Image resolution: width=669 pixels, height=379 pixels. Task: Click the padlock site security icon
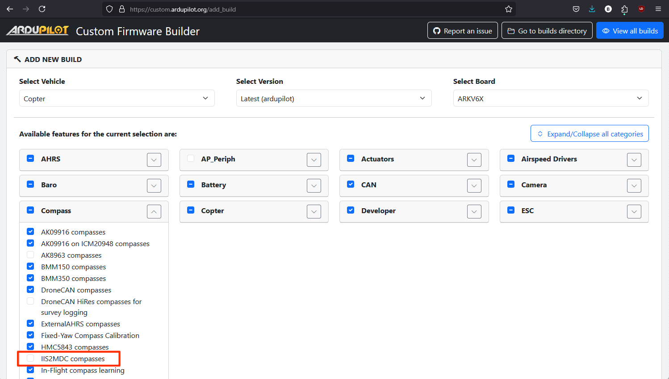121,9
